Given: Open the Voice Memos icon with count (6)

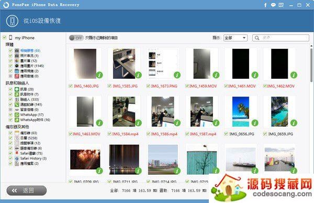Looking at the screenshot, I should pyautogui.click(x=17, y=148).
